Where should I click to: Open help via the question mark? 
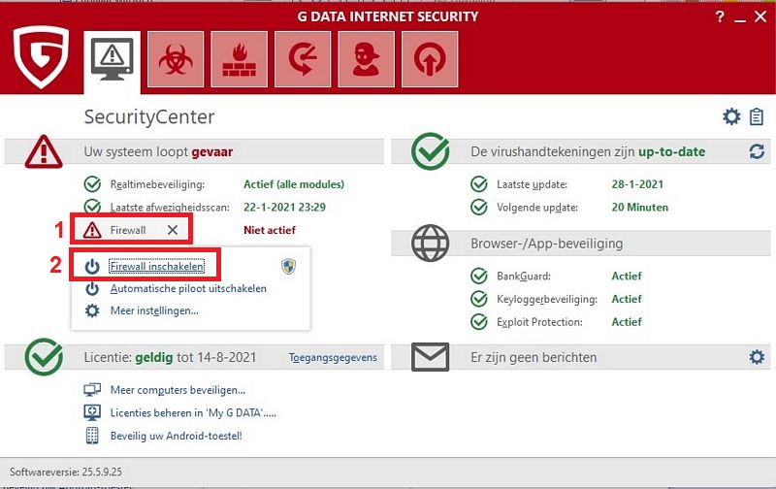[x=720, y=16]
